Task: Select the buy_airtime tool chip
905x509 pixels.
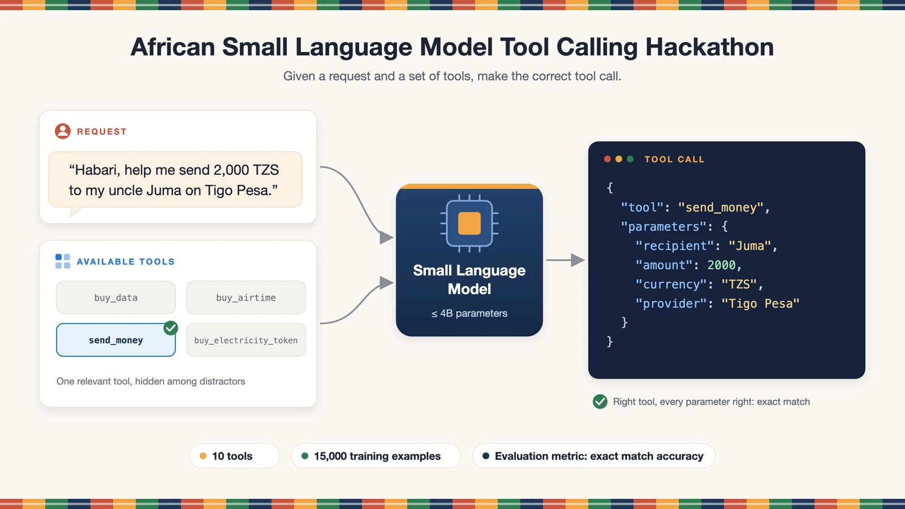Action: click(x=246, y=297)
